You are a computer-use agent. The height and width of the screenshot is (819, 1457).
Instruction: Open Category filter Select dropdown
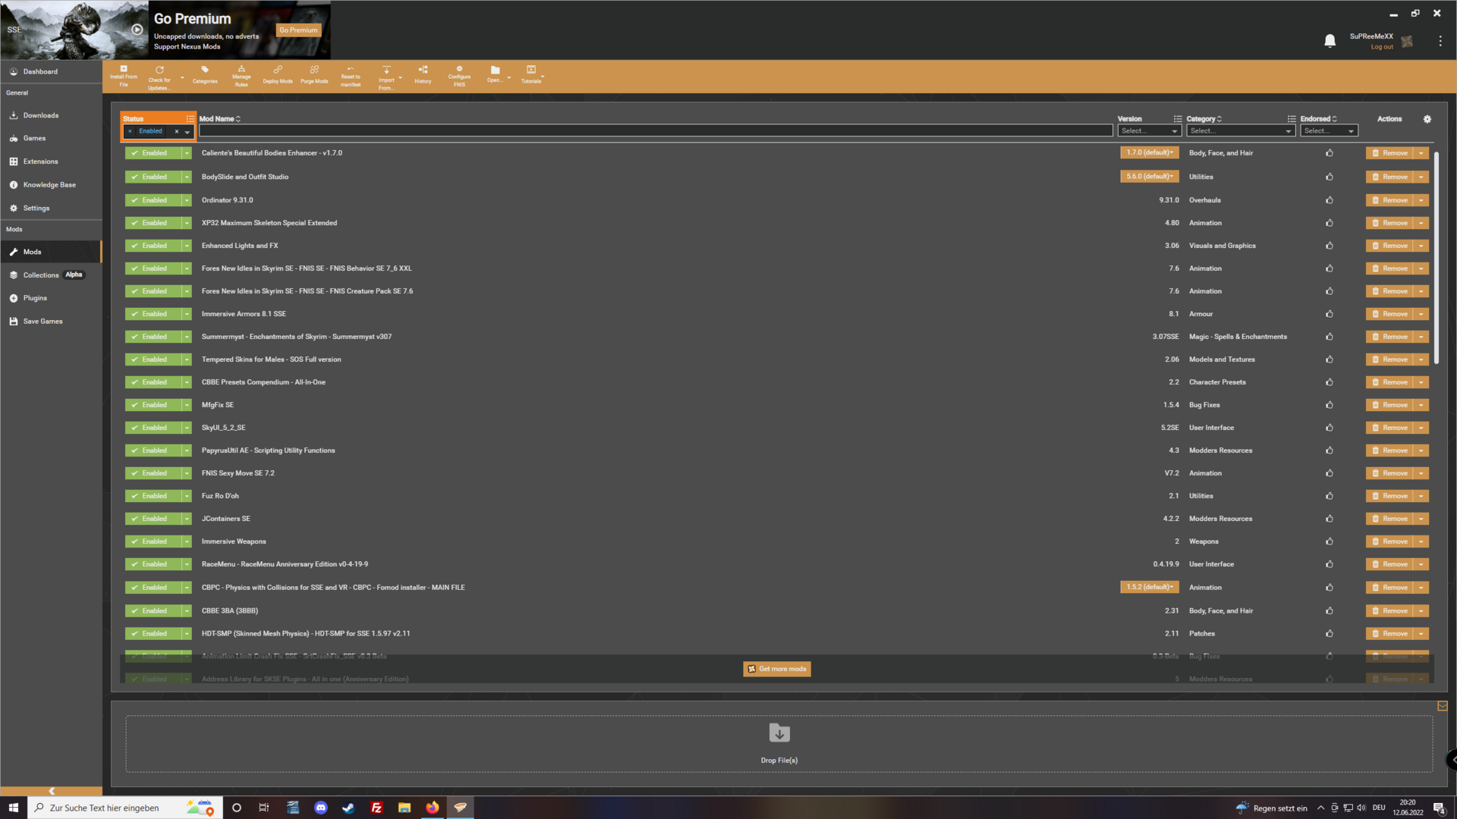[x=1240, y=131]
